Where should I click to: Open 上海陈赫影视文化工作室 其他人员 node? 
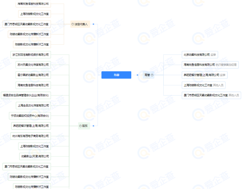pos(204,85)
